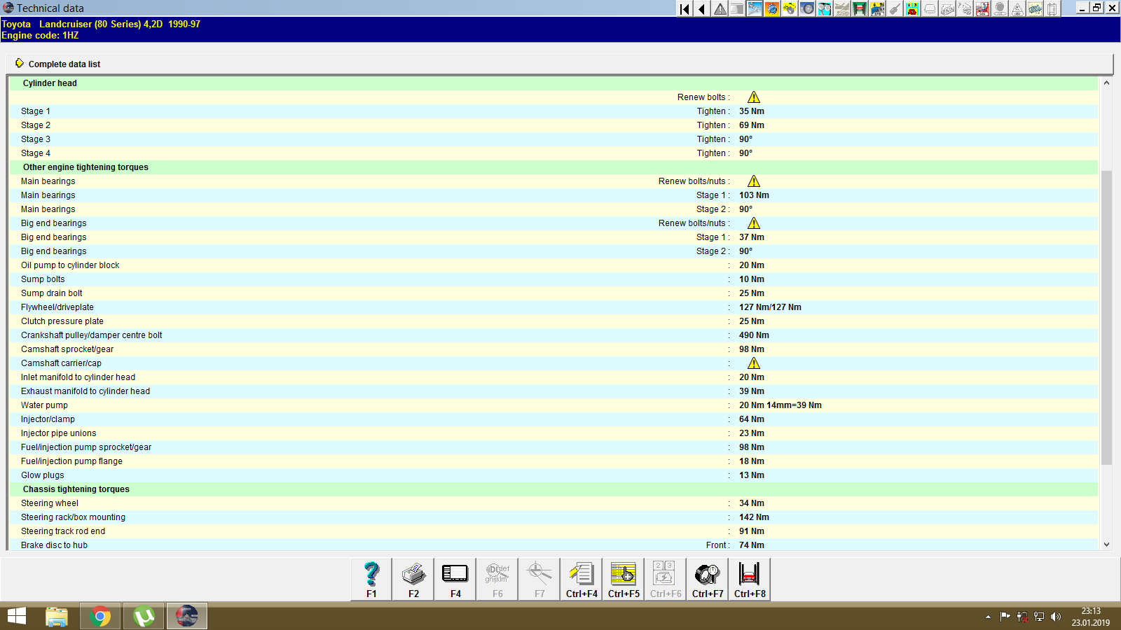Screen dimensions: 1121x630
Task: Open the volume control in the system tray
Action: click(x=1057, y=617)
